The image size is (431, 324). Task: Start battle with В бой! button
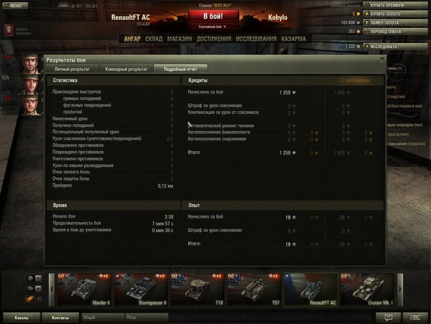coord(213,17)
